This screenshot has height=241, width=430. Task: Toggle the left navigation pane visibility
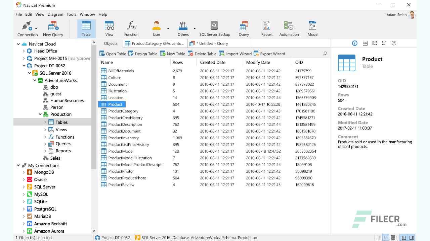pos(404,237)
